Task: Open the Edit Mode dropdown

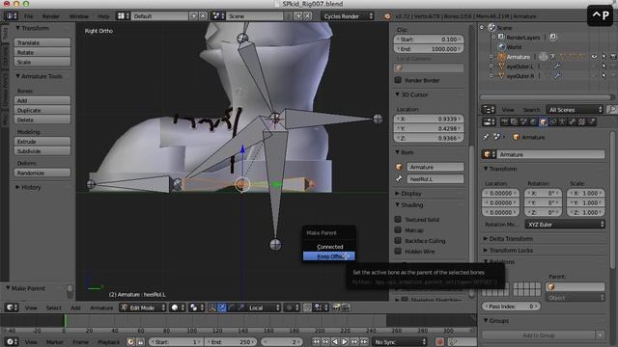Action: click(x=143, y=307)
